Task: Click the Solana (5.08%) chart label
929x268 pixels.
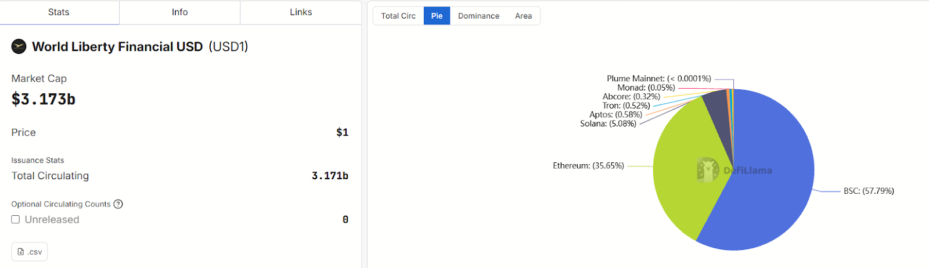Action: [x=608, y=124]
